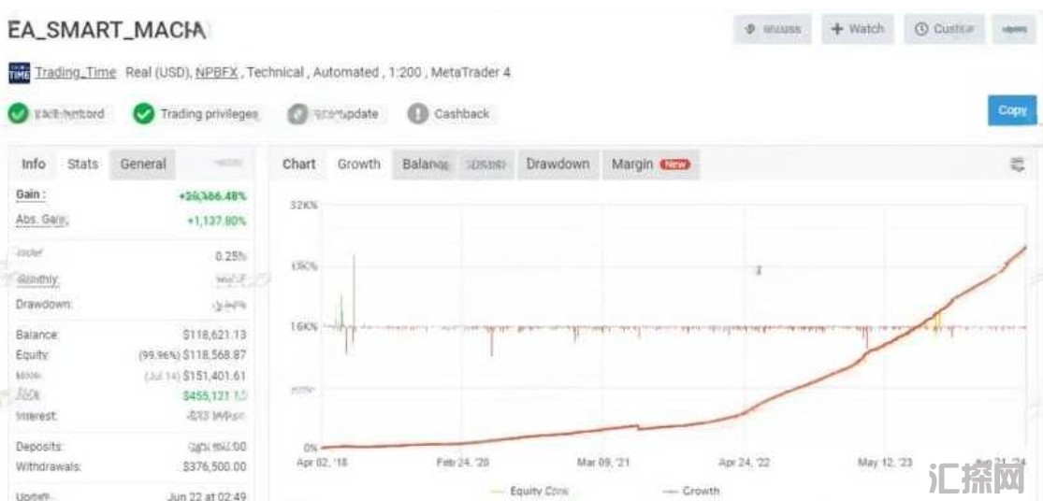Viewport: 1043px width, 501px height.
Task: Switch to the General tab
Action: point(143,165)
